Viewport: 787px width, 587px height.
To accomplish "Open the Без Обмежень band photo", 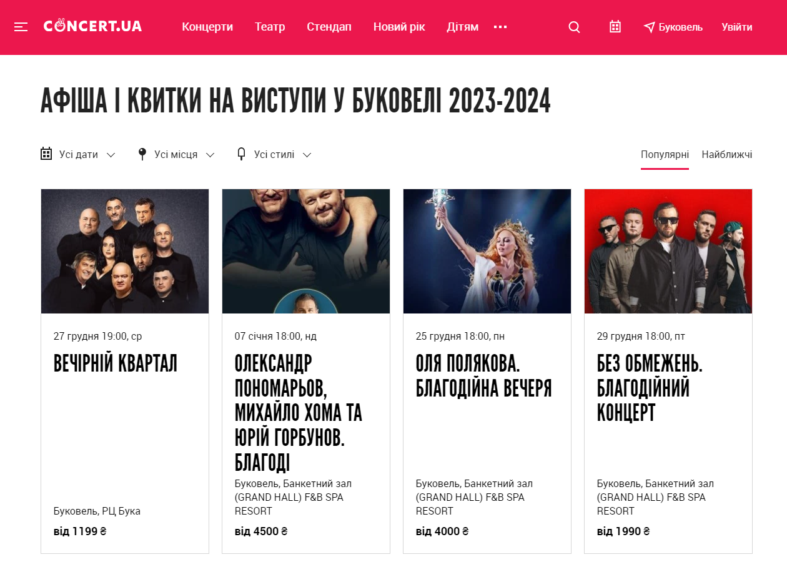I will pos(668,251).
